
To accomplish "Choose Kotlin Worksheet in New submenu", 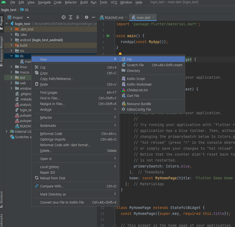I will 151,85.
